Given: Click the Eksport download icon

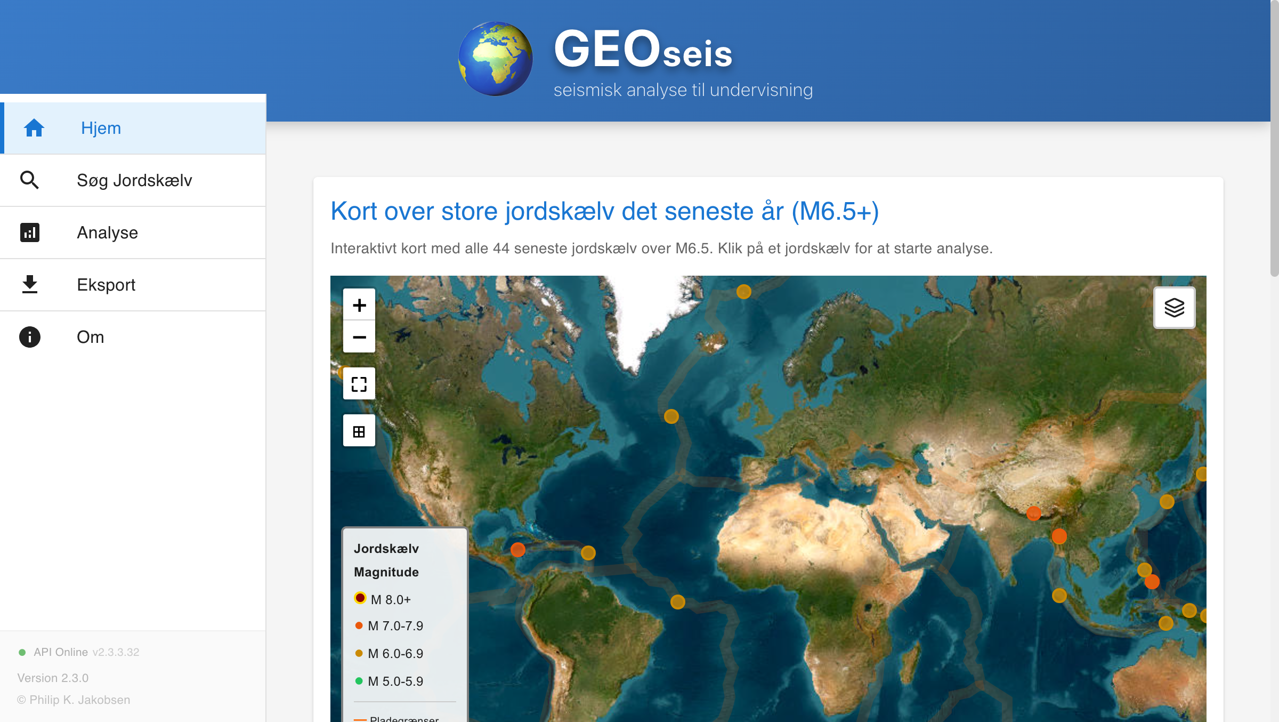Looking at the screenshot, I should 30,284.
